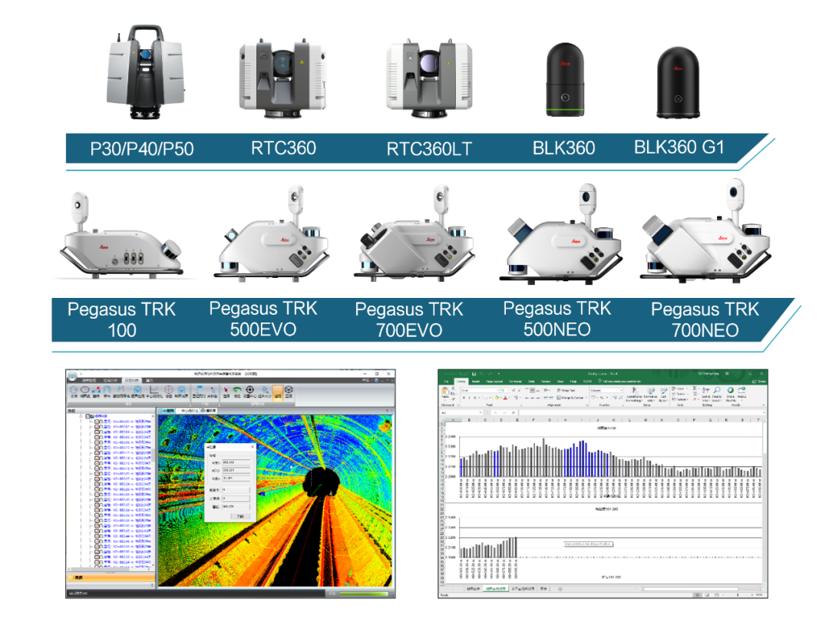Select the highlighted third ribbon tab in tunnel software
Screen dimensions: 829x625
pyautogui.click(x=132, y=381)
